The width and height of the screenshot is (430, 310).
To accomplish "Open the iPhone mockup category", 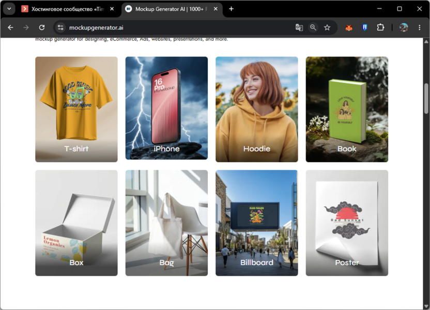I will pos(166,108).
